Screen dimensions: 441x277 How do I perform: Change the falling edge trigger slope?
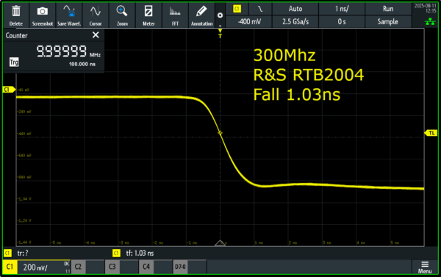coord(260,9)
